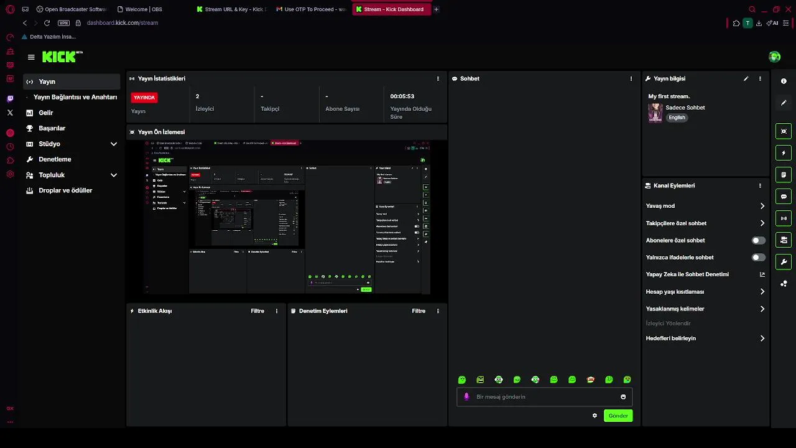Toggle broadcast stats widget in right toolbar

[784, 218]
